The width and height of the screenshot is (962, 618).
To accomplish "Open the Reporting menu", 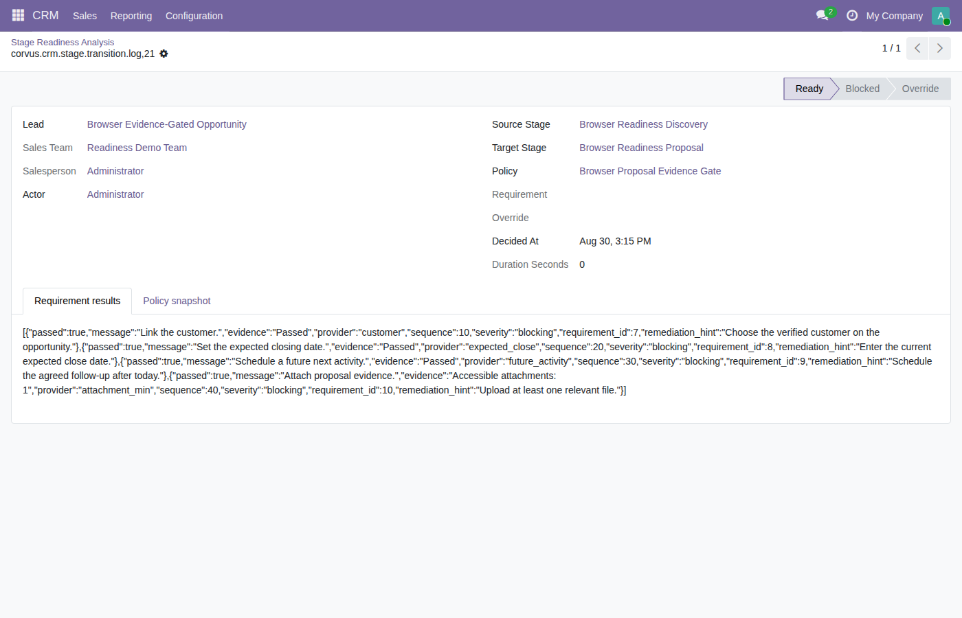I will pyautogui.click(x=131, y=16).
